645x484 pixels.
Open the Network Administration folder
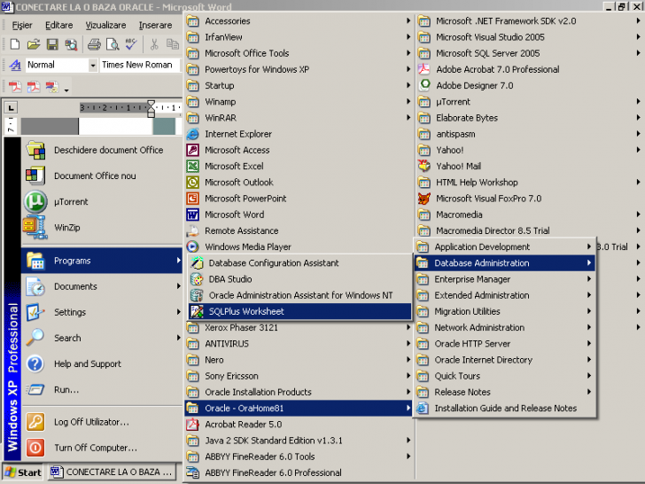(x=505, y=328)
